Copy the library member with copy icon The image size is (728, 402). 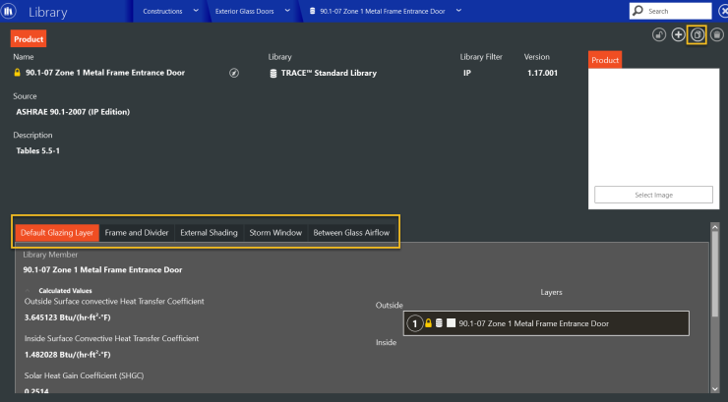pos(698,34)
